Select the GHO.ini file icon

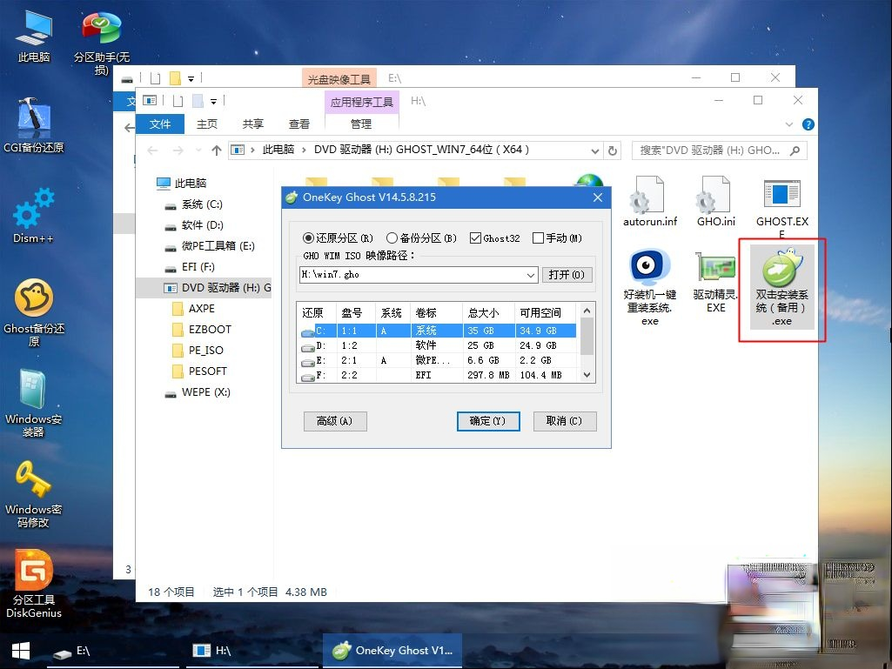(x=715, y=201)
